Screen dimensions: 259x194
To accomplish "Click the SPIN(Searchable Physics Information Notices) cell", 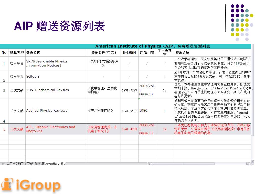I will (56, 63).
